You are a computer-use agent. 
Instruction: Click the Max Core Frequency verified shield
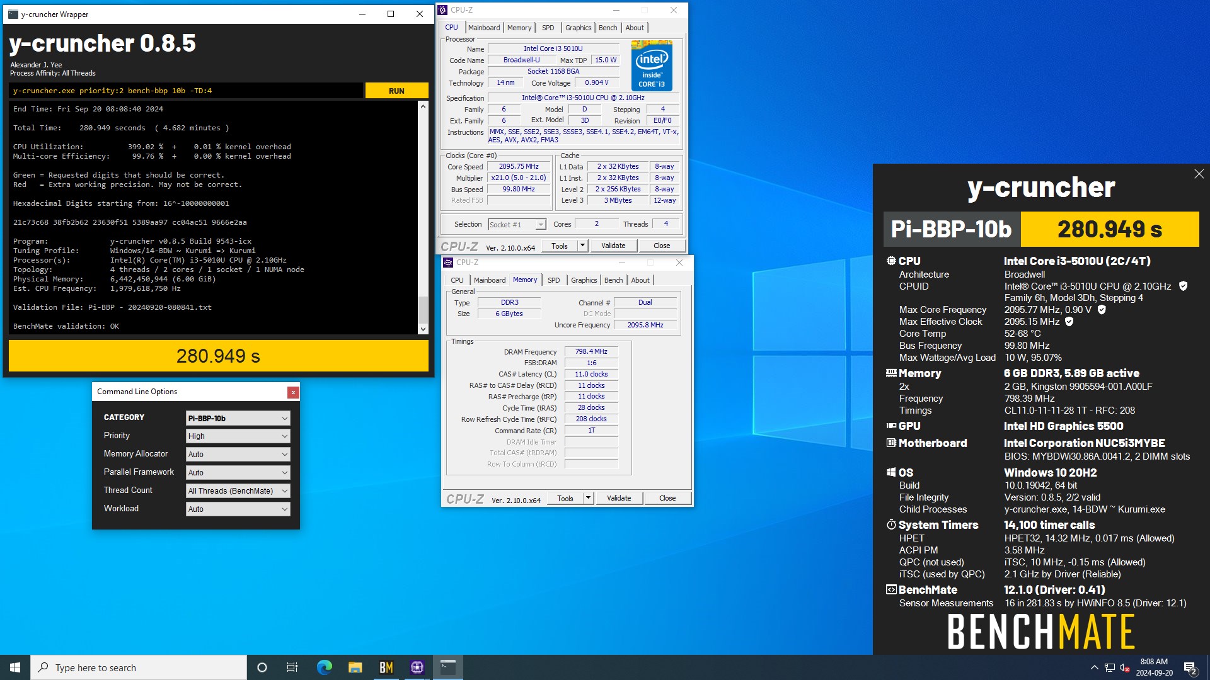[1102, 310]
